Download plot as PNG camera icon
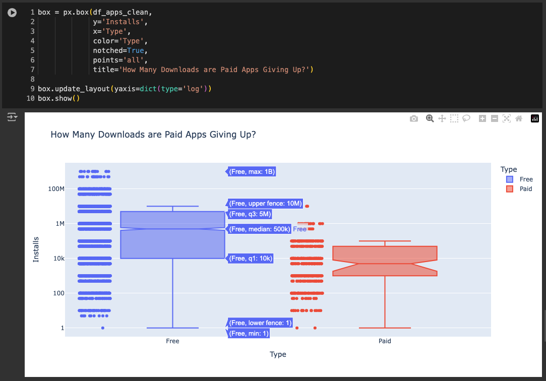Image resolution: width=546 pixels, height=381 pixels. click(x=414, y=118)
